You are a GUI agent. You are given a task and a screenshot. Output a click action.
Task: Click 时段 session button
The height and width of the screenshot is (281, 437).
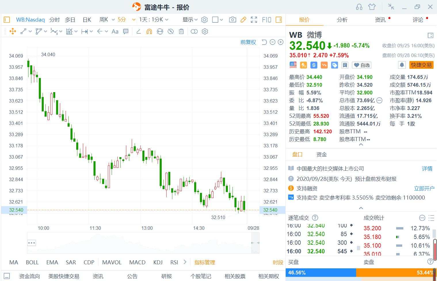pyautogui.click(x=278, y=262)
